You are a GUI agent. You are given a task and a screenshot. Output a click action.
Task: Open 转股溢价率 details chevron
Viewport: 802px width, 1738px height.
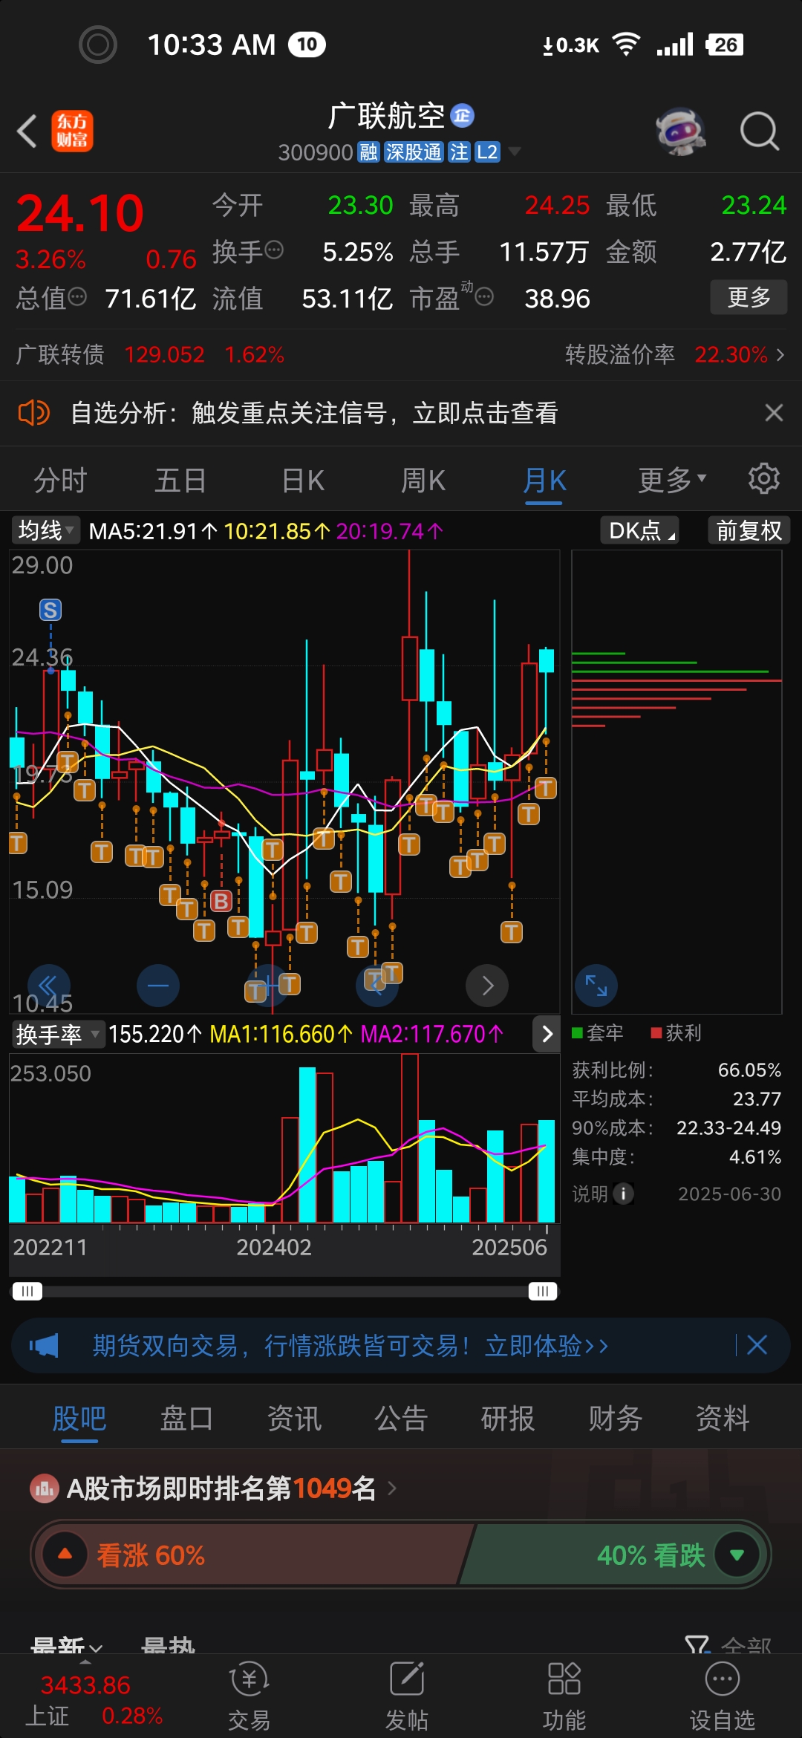point(780,354)
